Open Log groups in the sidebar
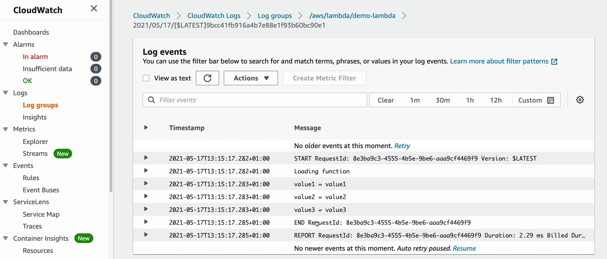 pyautogui.click(x=40, y=105)
